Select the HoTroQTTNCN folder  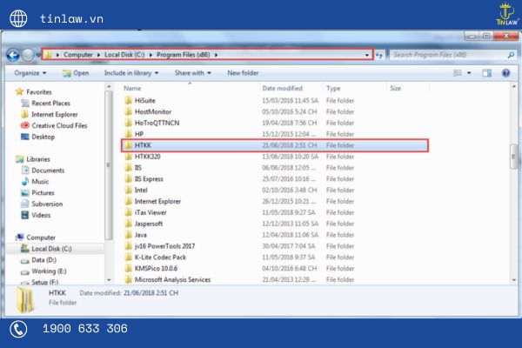tap(157, 123)
